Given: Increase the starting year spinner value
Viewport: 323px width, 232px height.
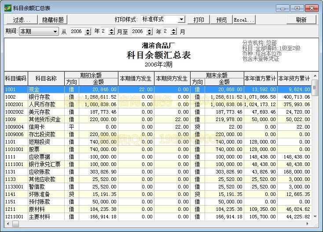Looking at the screenshot, I should [88, 30].
